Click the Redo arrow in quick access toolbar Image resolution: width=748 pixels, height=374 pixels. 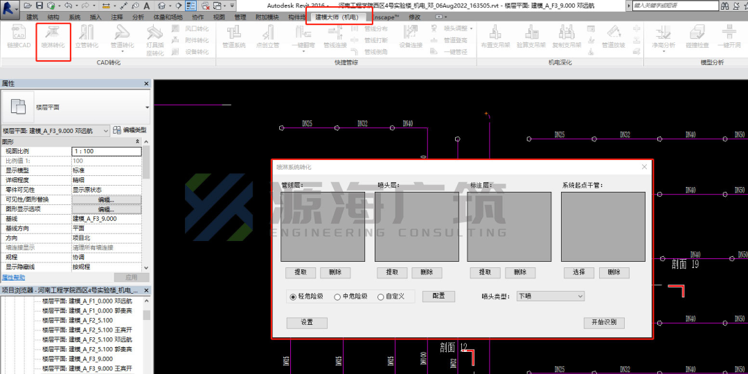click(x=85, y=6)
